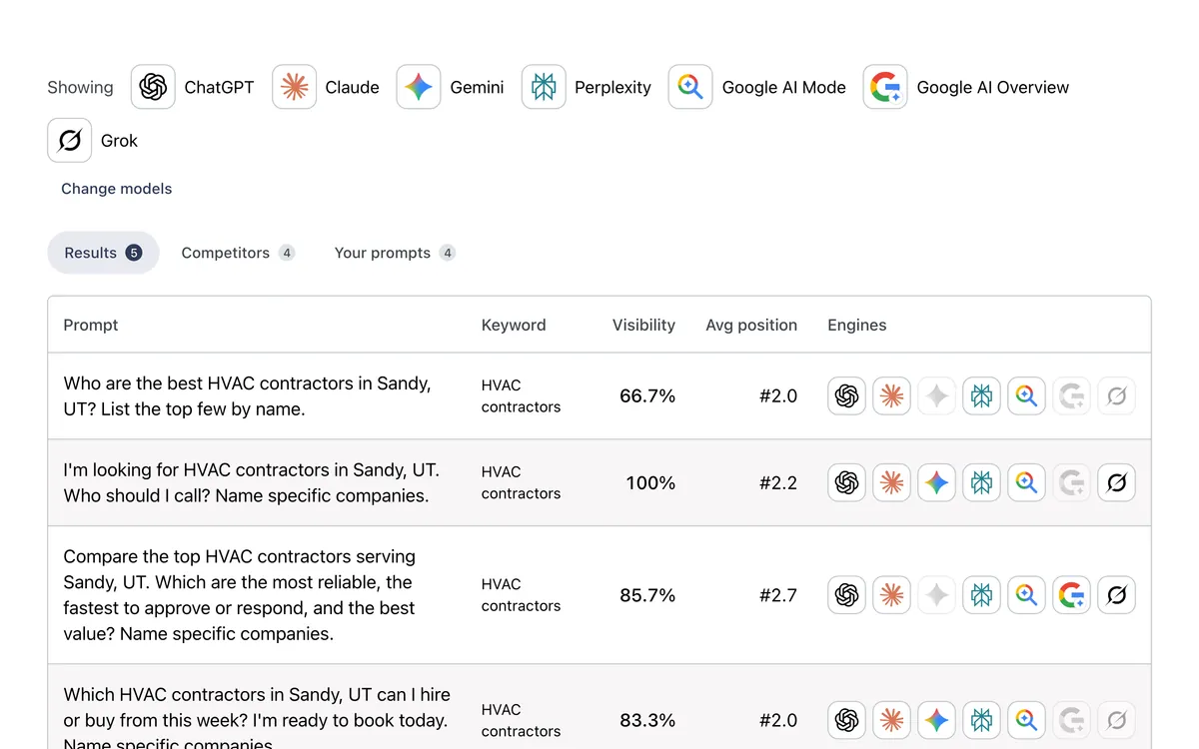Click ChatGPT engine icon in 83.3% visibility row

click(847, 720)
